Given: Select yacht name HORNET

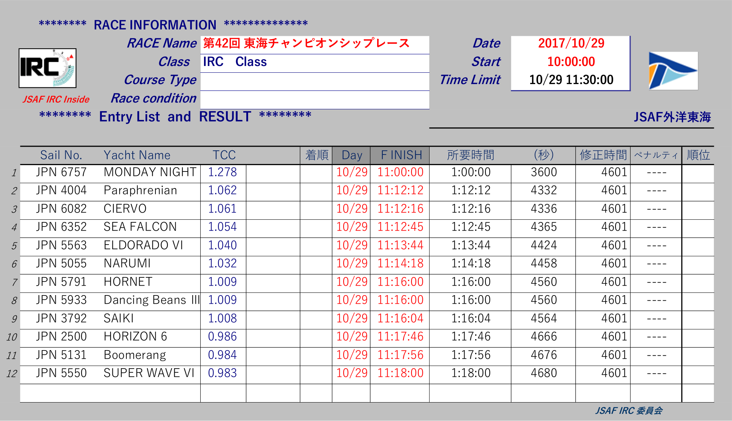Looking at the screenshot, I should click(128, 282).
